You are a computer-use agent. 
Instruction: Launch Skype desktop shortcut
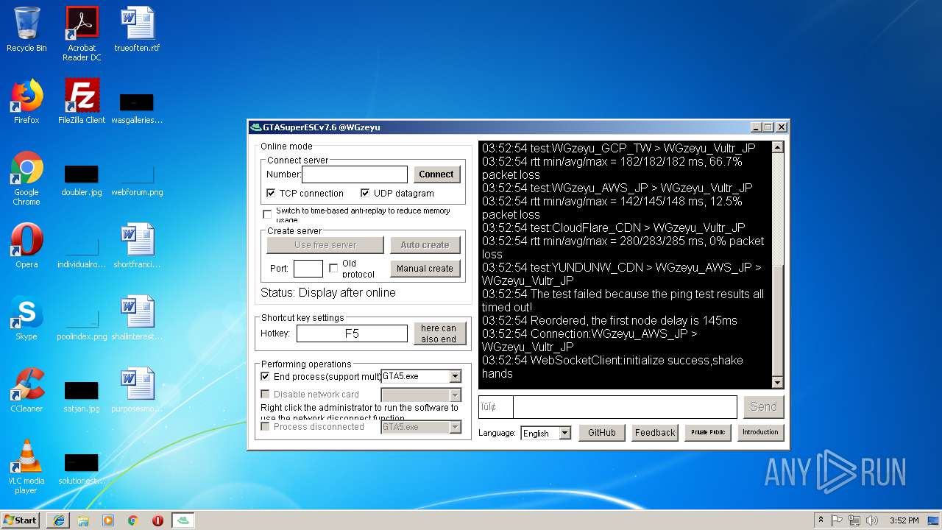(x=26, y=318)
